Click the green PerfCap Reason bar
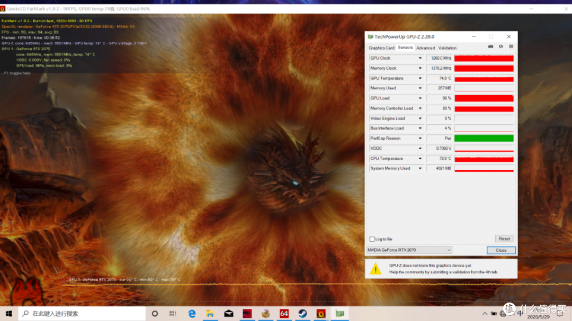 click(484, 139)
